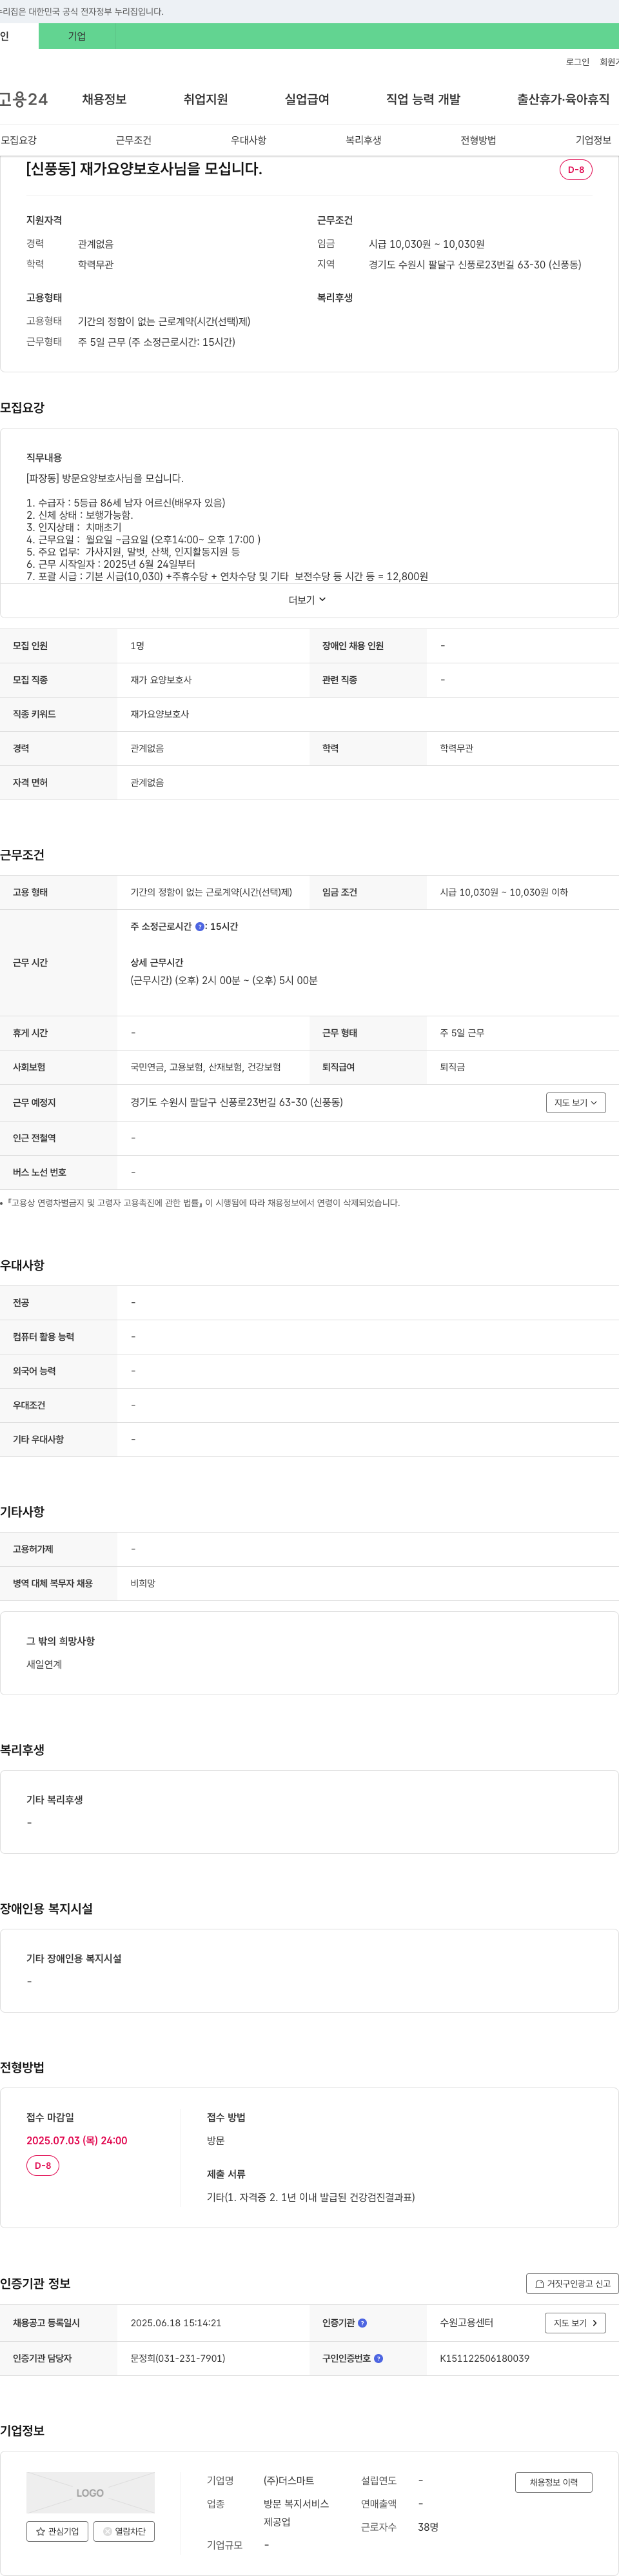Click the job title [신풍동] 재가요양보호사님을 모십니다

[x=144, y=169]
